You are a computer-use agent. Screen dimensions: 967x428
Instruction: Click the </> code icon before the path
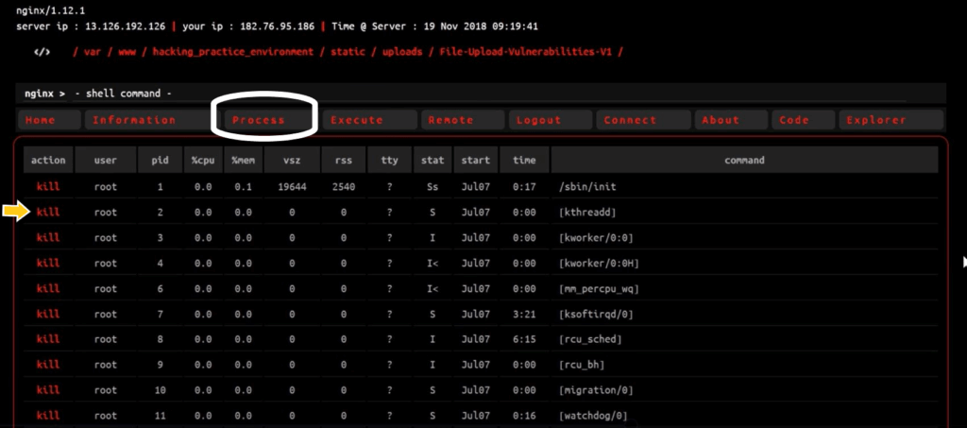click(x=42, y=52)
